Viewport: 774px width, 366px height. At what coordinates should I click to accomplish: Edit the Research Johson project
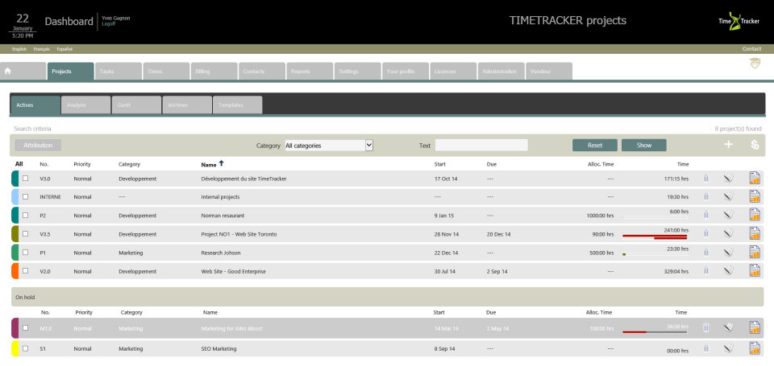(728, 253)
